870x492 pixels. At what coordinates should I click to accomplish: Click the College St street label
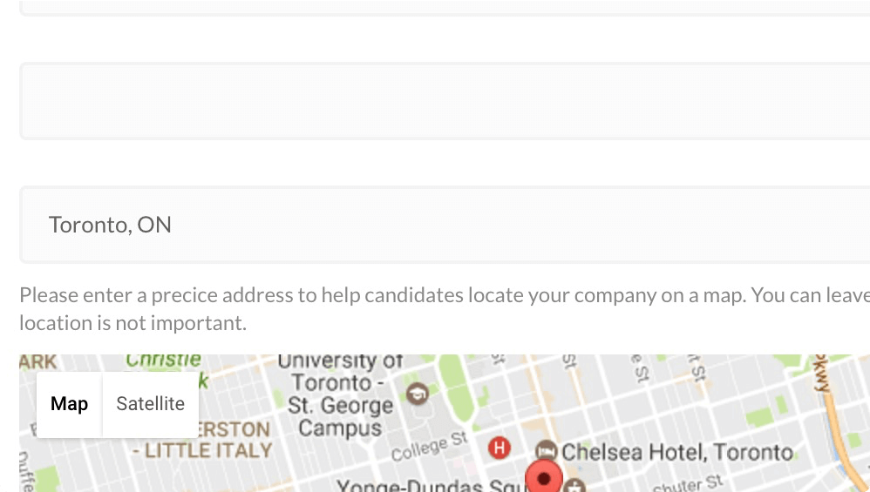430,447
